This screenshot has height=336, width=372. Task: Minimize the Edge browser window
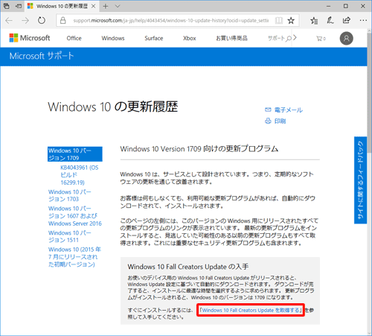328,6
